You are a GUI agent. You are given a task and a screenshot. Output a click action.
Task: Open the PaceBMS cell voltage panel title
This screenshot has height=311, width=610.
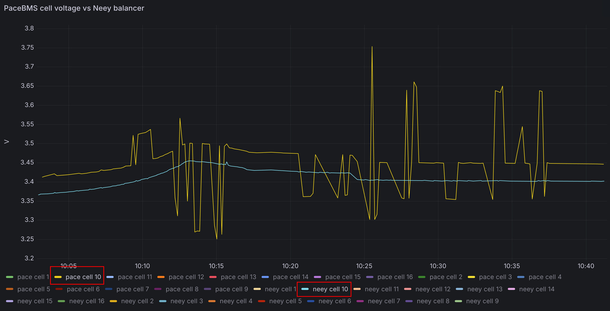(x=74, y=8)
